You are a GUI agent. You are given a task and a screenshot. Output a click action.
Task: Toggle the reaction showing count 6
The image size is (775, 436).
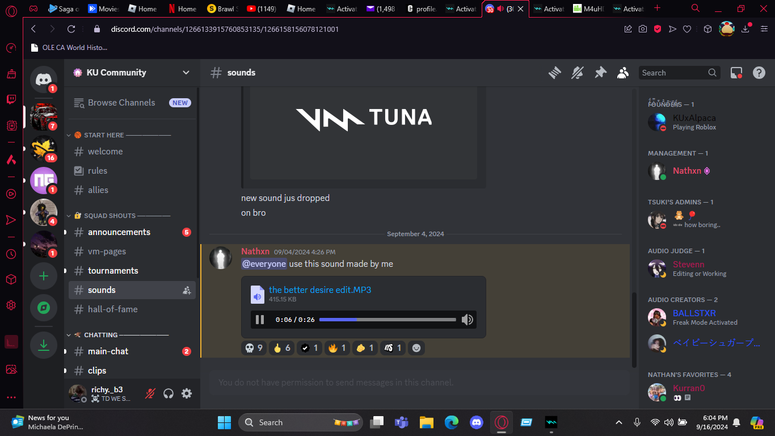click(281, 348)
